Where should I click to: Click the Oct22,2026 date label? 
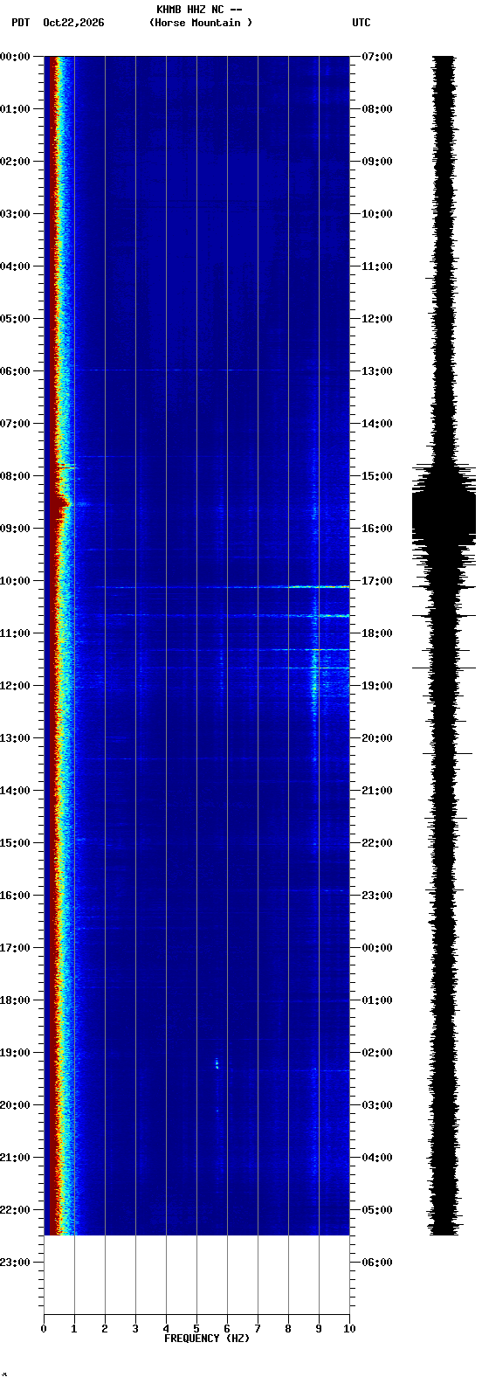[73, 23]
